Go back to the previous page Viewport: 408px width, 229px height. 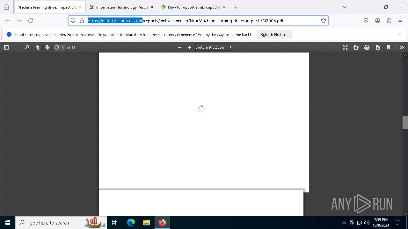pos(8,21)
